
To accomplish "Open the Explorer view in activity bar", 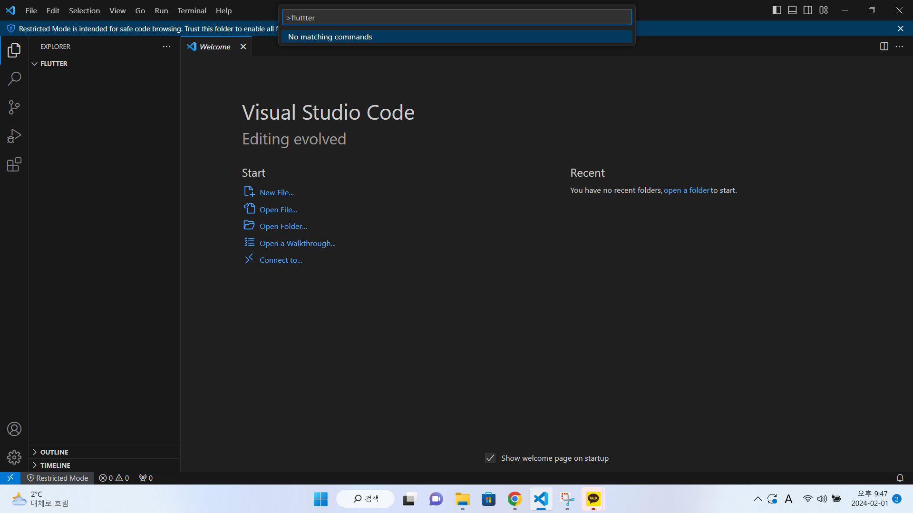I will (14, 50).
